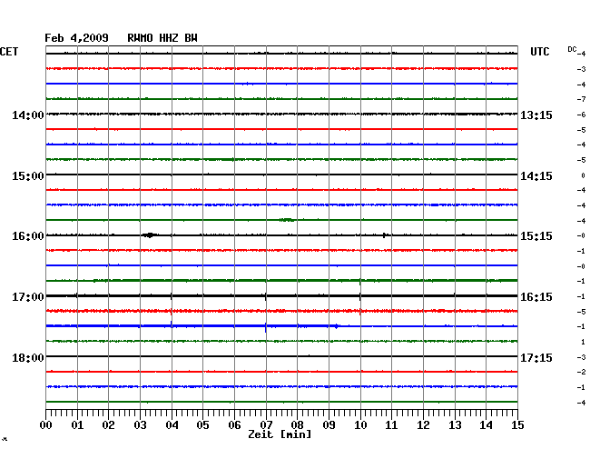Click minute tick label 04
This screenshot has height=449, width=590.
[172, 425]
